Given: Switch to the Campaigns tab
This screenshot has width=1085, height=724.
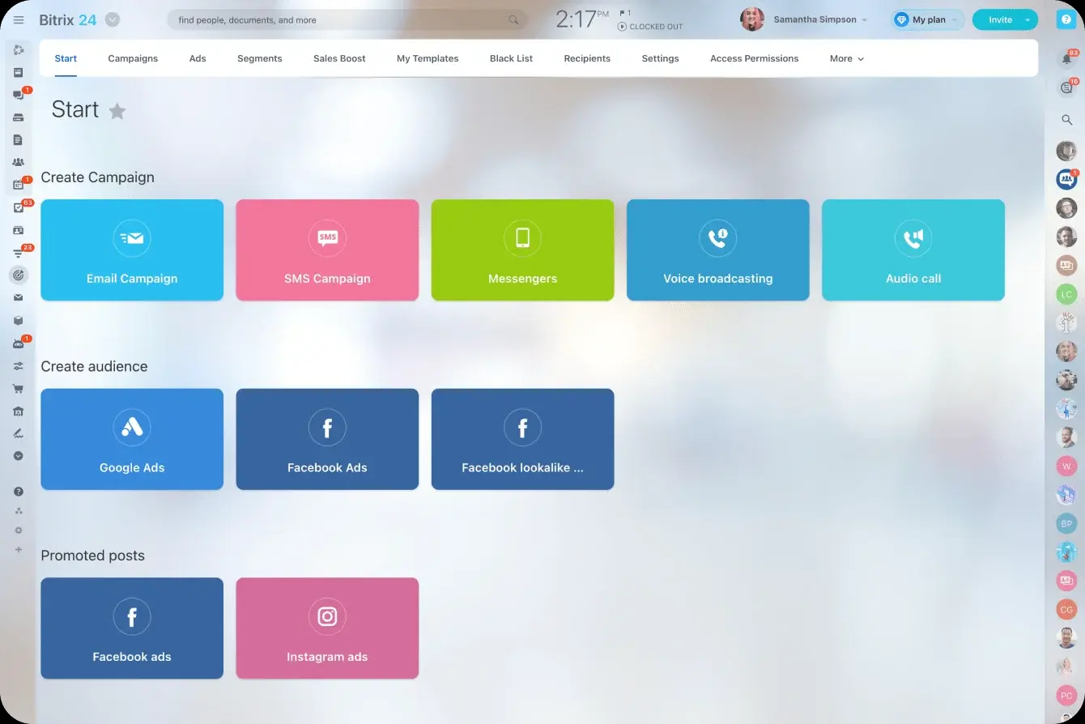Looking at the screenshot, I should click(x=133, y=58).
